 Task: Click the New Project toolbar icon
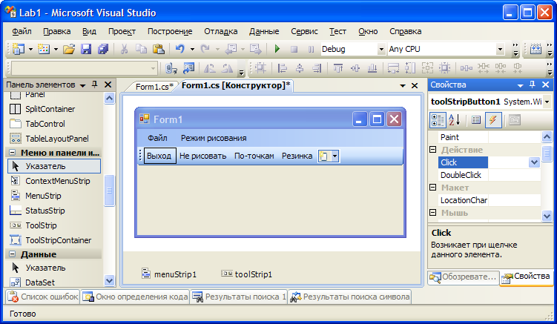coord(19,49)
